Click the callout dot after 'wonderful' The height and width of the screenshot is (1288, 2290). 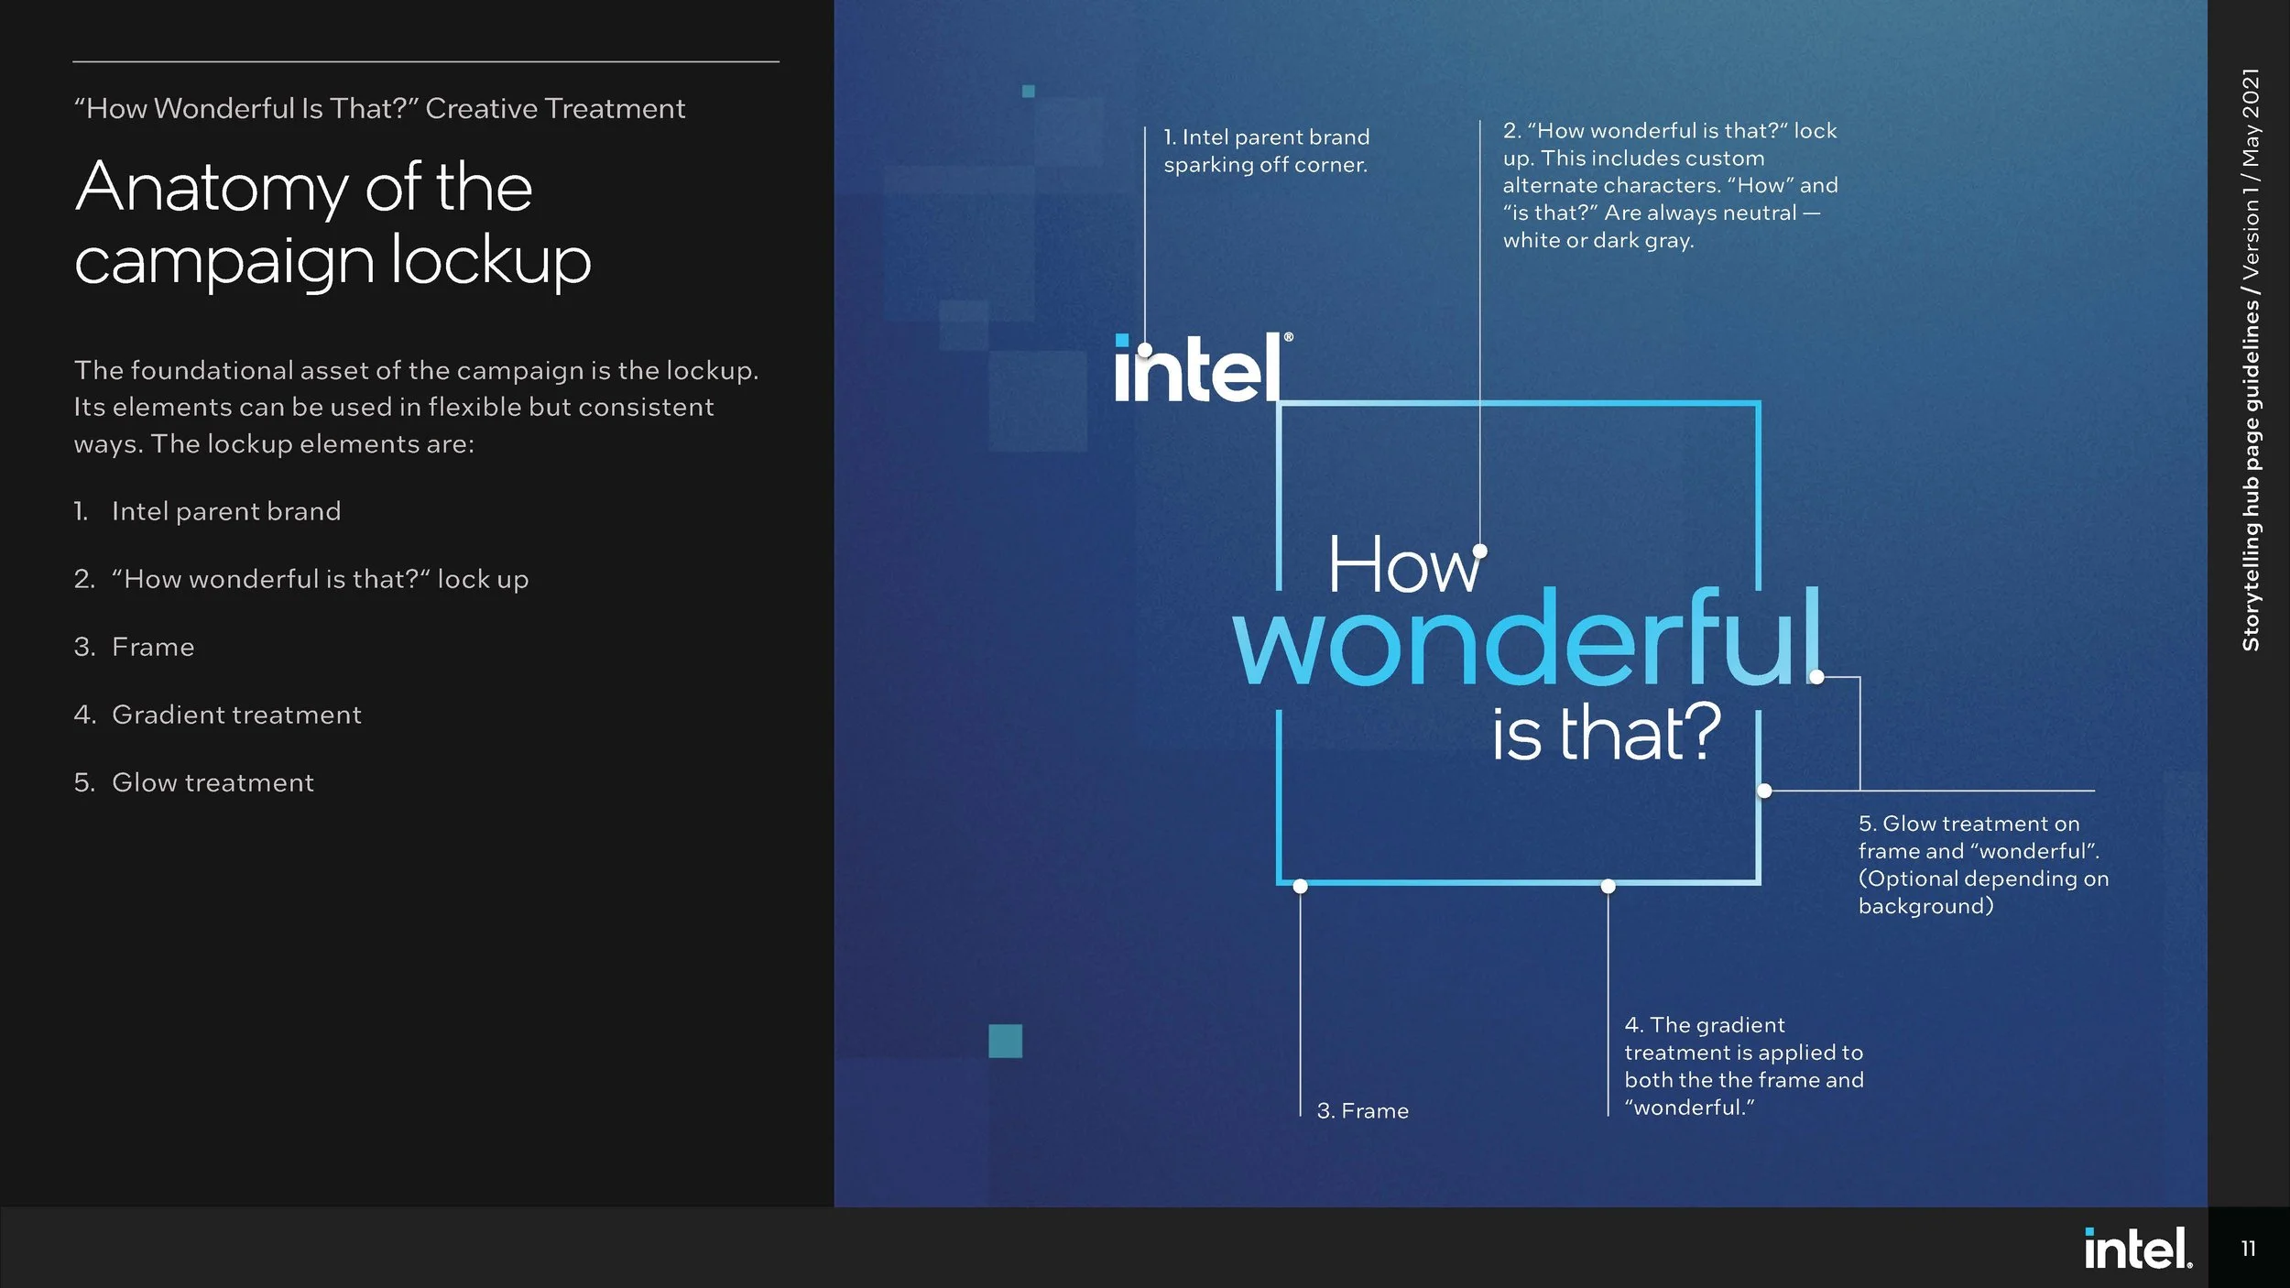tap(1817, 677)
